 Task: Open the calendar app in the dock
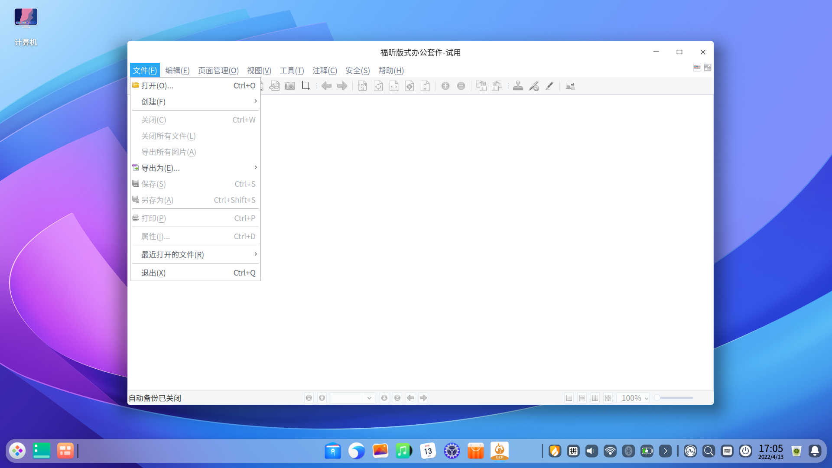[428, 451]
